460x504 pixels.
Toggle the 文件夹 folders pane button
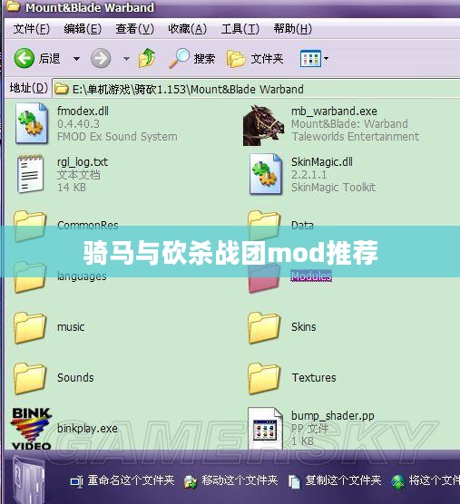point(255,59)
